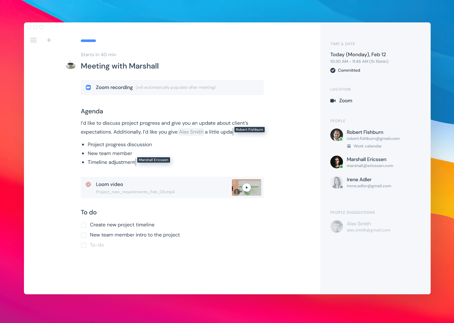Screen dimensions: 454x323
Task: Play the Loom video preview
Action: click(x=247, y=187)
